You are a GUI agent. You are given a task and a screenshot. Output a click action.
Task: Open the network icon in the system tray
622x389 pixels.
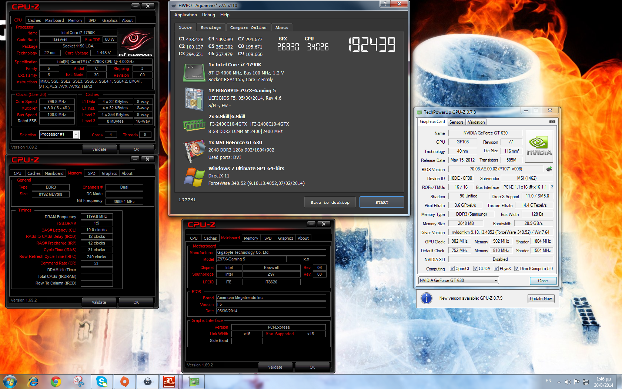(586, 382)
